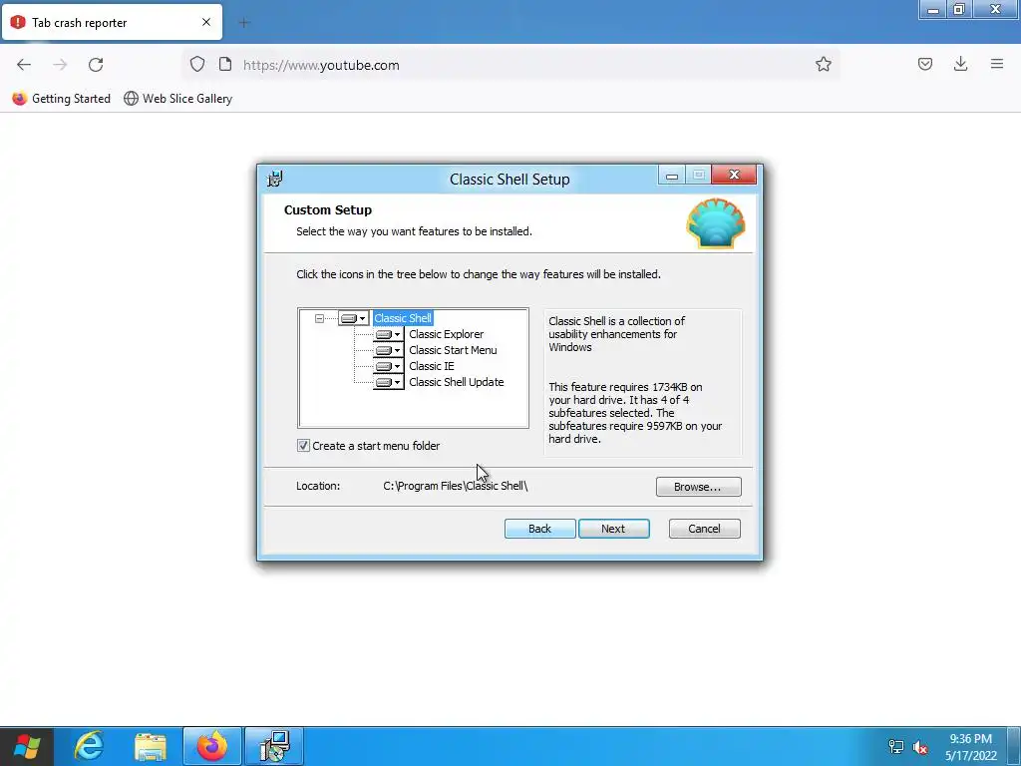Uncheck Create a start menu folder
This screenshot has width=1021, height=766.
tap(303, 446)
